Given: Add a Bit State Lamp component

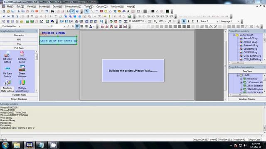Looking at the screenshot, I should (22, 57).
